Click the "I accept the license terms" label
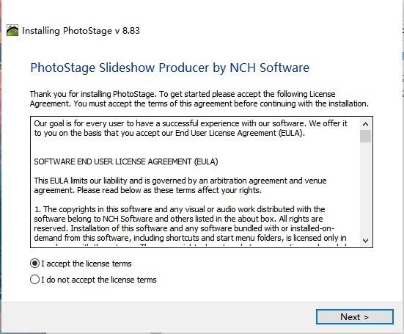The image size is (404, 334). [x=87, y=264]
